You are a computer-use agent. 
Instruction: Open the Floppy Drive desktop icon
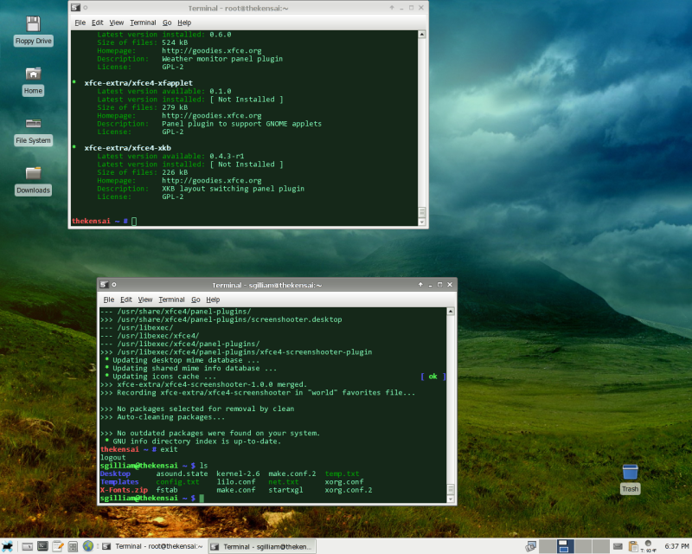pyautogui.click(x=33, y=25)
